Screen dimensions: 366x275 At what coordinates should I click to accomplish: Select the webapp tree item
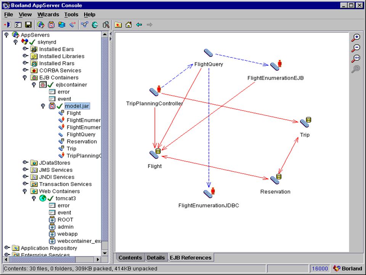point(67,234)
